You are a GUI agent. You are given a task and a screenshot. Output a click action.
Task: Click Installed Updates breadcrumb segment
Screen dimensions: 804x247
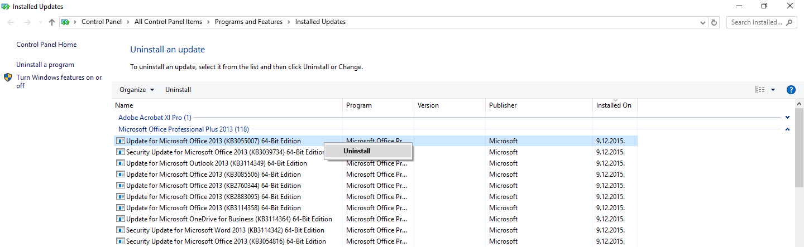320,22
